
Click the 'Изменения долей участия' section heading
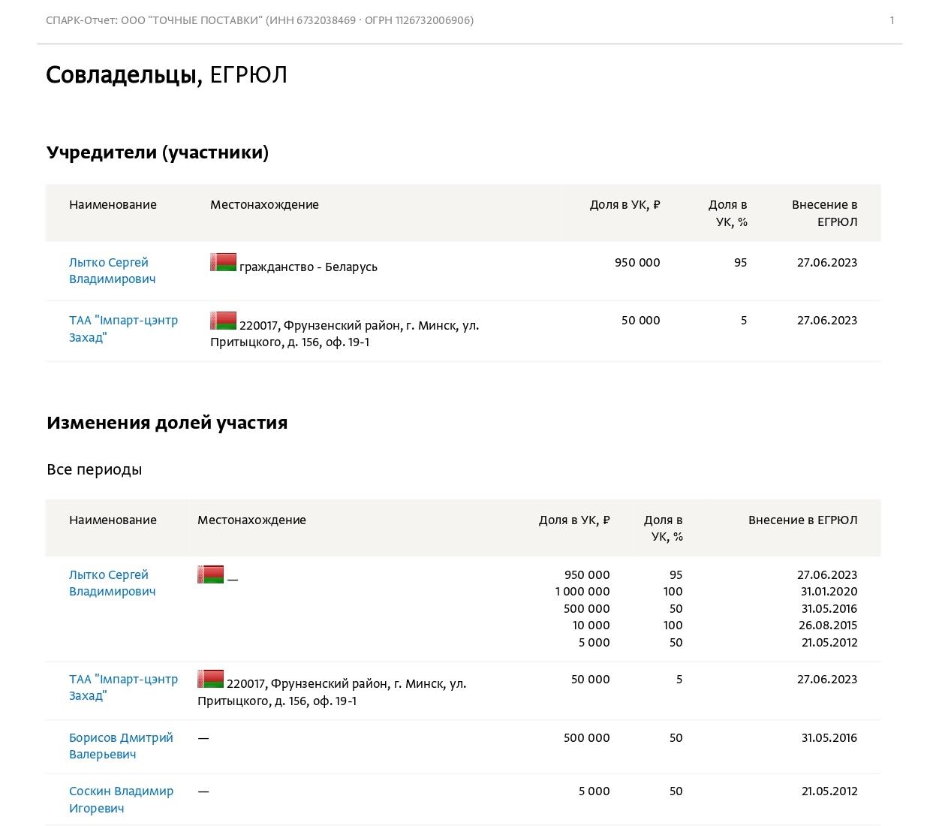click(167, 423)
